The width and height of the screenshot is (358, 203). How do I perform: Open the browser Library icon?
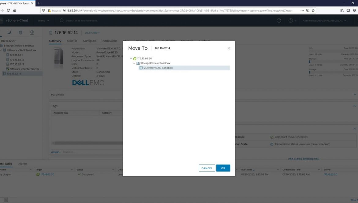[342, 10]
